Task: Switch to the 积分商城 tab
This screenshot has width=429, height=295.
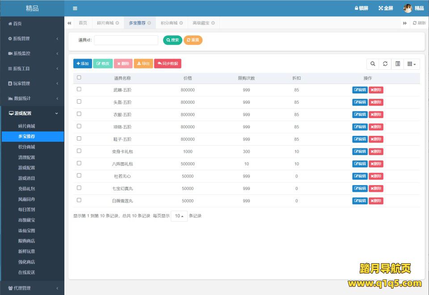Action: (x=169, y=23)
